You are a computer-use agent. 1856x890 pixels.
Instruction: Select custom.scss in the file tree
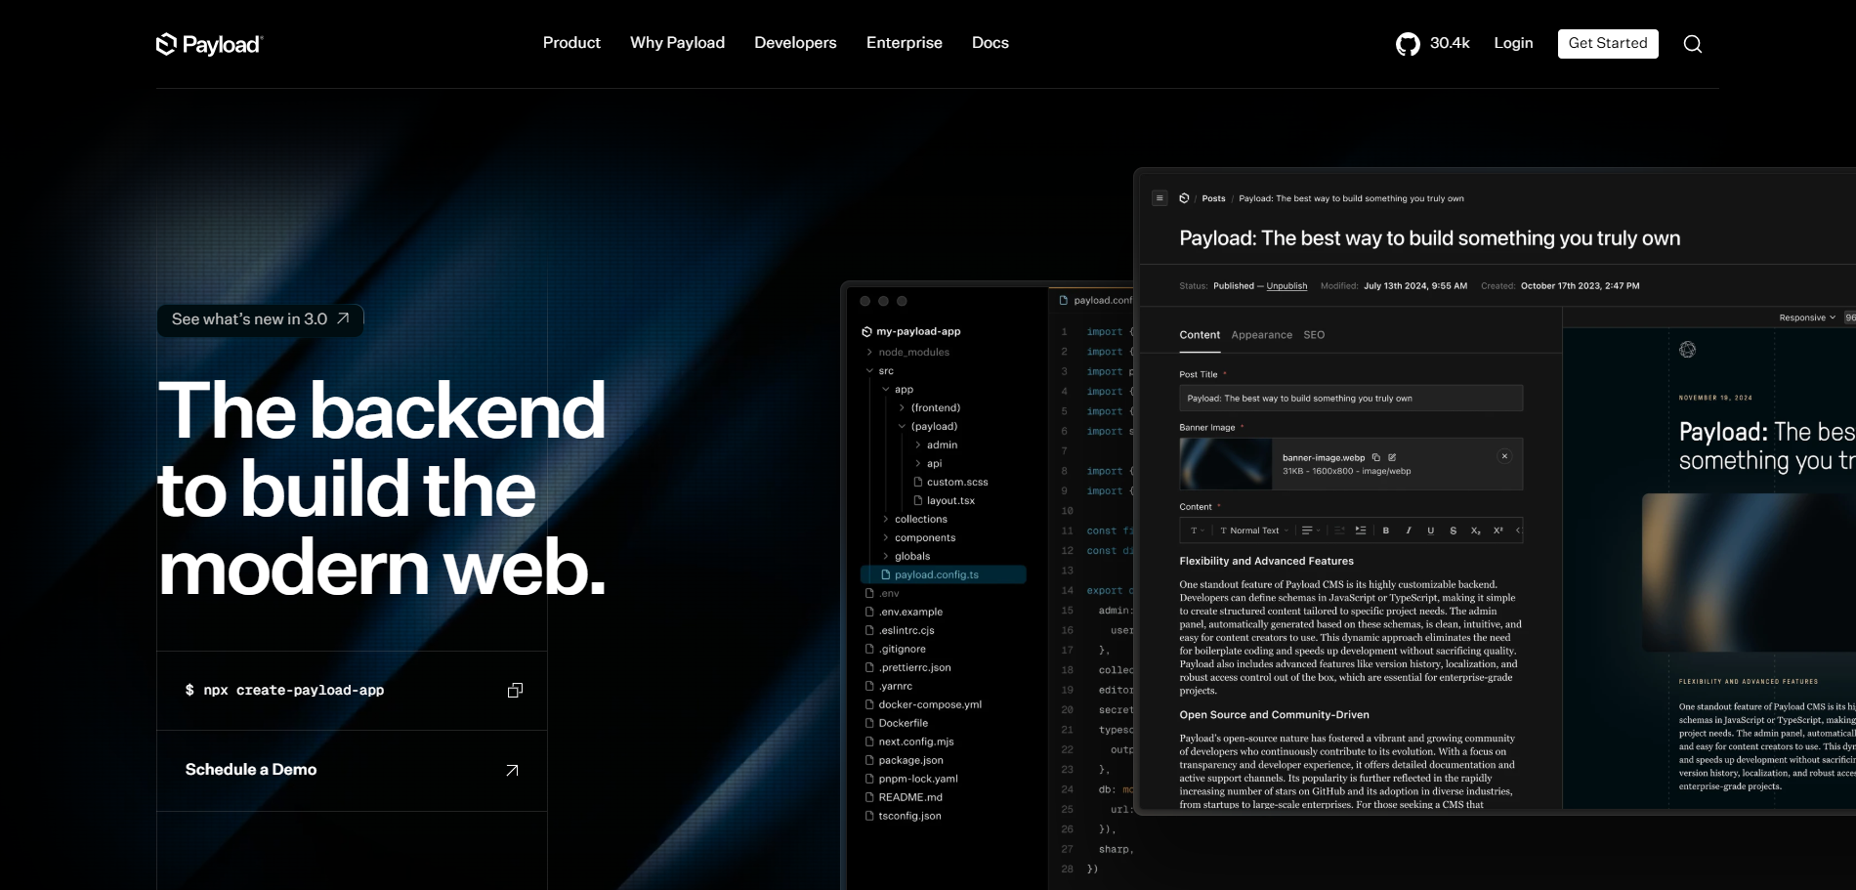tap(957, 482)
